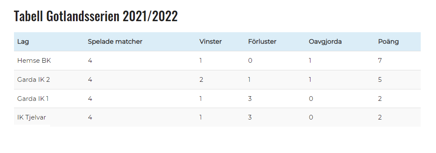This screenshot has width=436, height=153.
Task: Select the Garda IK 1 team name
Action: coord(33,99)
